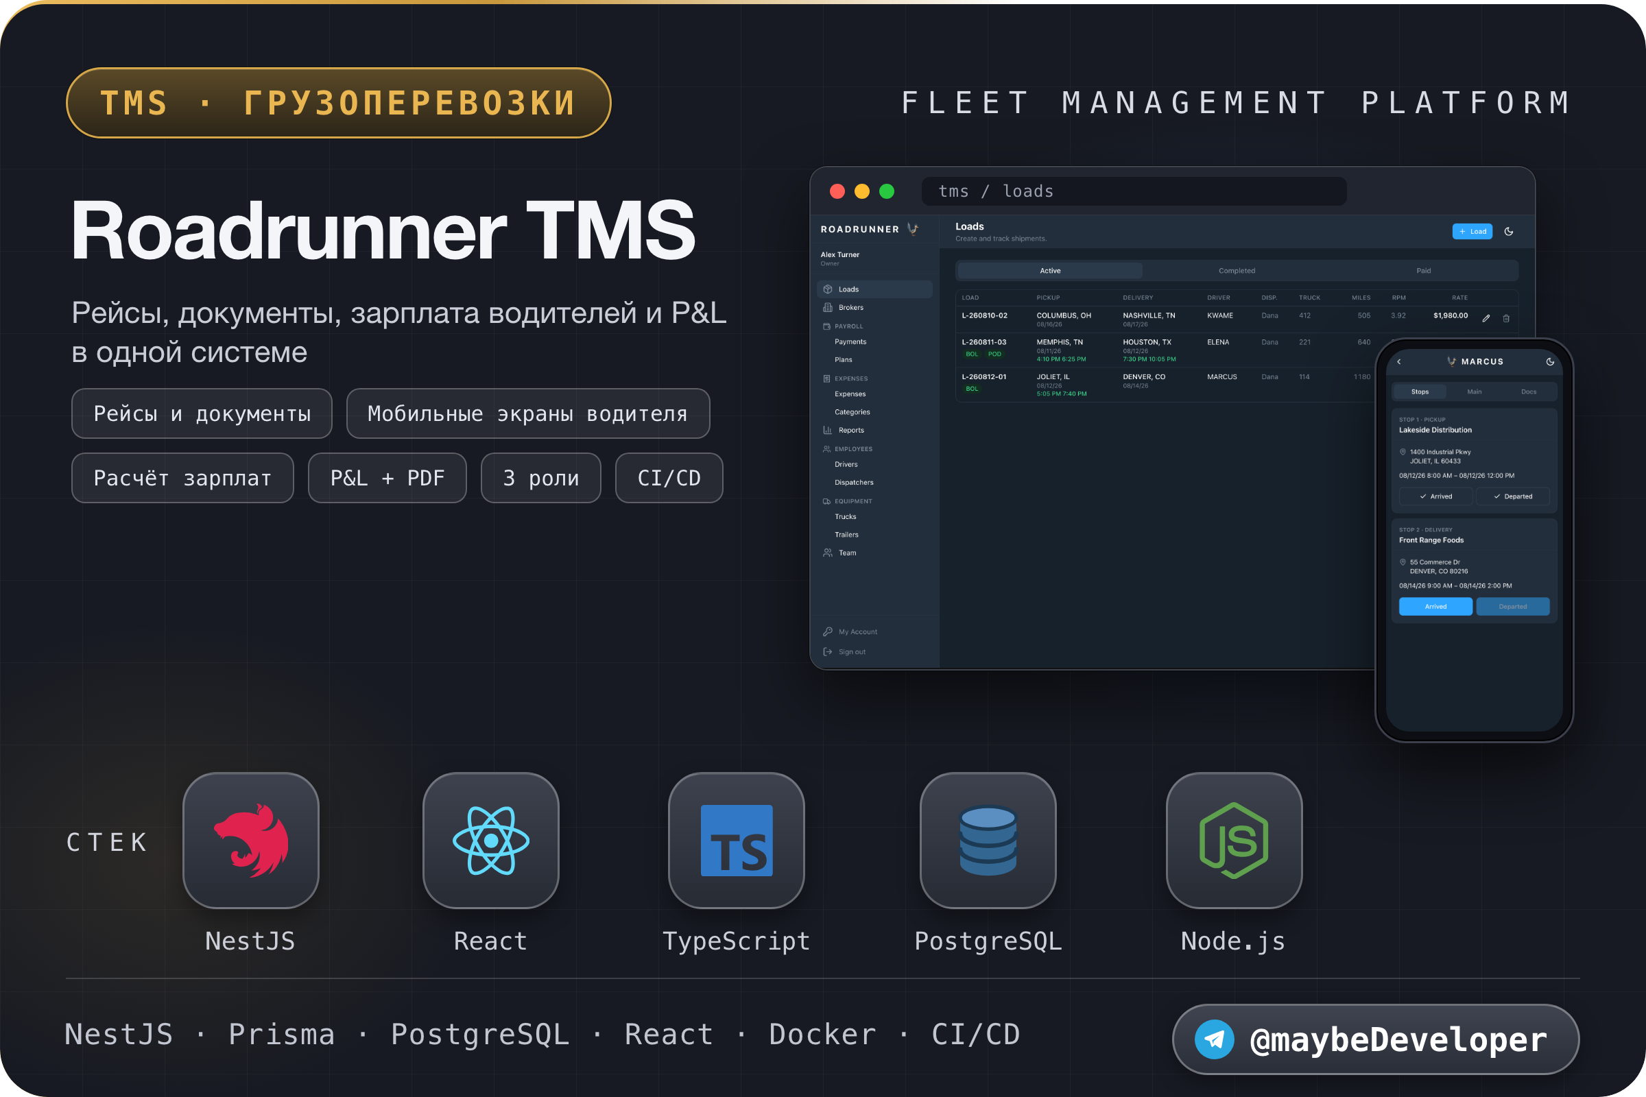The image size is (1646, 1097).
Task: Toggle dark mode on the phone screen
Action: tap(1550, 362)
